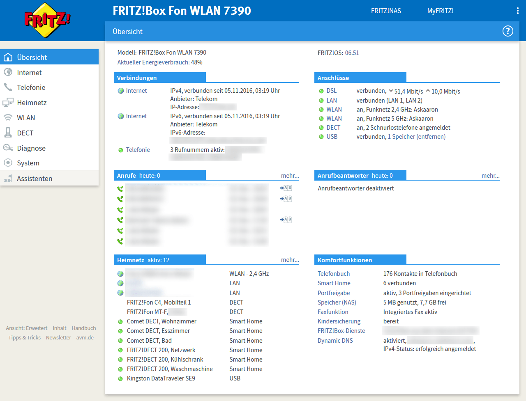
Task: Open the avm.de footer link
Action: click(85, 338)
